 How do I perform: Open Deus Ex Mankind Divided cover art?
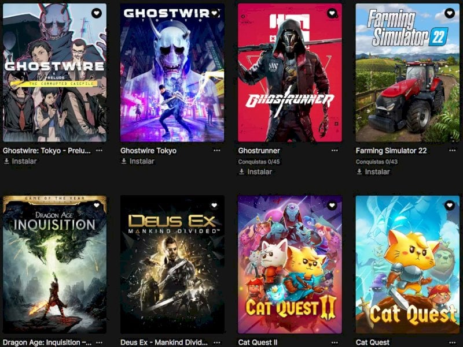click(x=172, y=264)
